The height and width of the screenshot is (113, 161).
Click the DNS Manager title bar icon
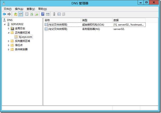(4, 3)
